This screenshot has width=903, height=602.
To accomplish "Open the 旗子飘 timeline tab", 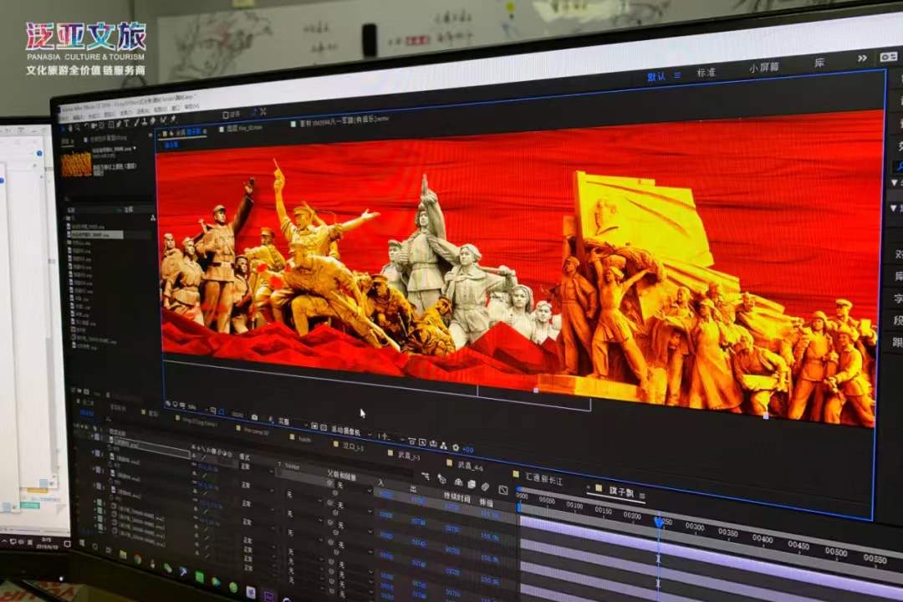I will [620, 491].
